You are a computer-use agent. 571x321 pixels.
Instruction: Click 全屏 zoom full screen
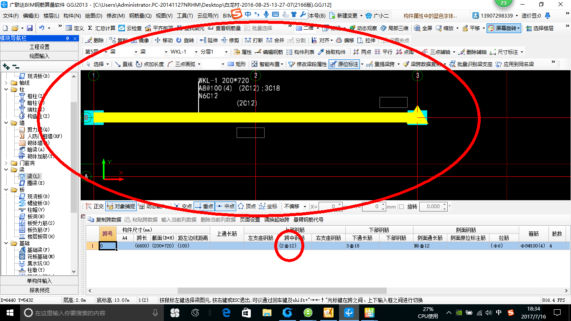tap(423, 28)
